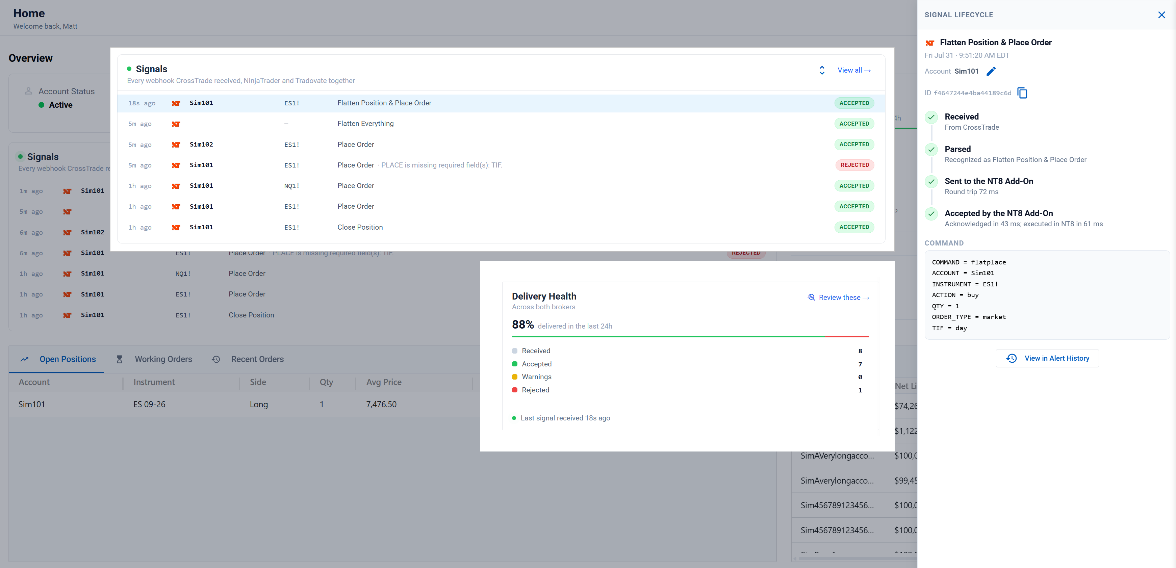Edit the Sim101 account pencil icon
The height and width of the screenshot is (568, 1176).
[x=991, y=71]
